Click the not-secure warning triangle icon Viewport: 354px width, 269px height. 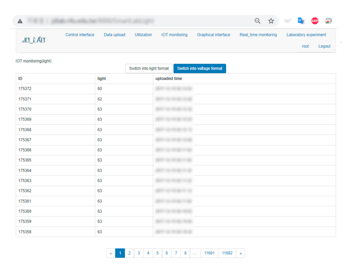click(x=20, y=21)
